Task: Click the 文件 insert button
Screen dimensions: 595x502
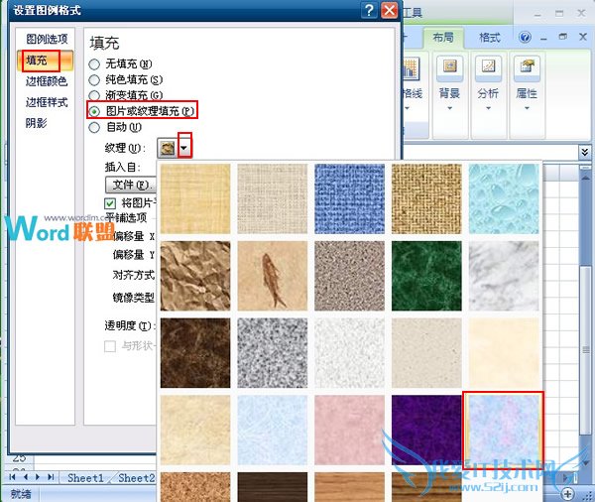Action: (131, 185)
